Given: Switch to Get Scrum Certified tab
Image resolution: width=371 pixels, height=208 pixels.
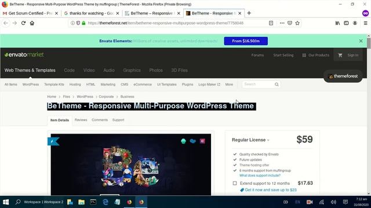Looking at the screenshot, I should click(30, 13).
